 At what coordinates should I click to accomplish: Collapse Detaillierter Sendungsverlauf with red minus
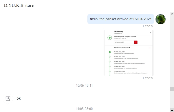click(x=150, y=48)
